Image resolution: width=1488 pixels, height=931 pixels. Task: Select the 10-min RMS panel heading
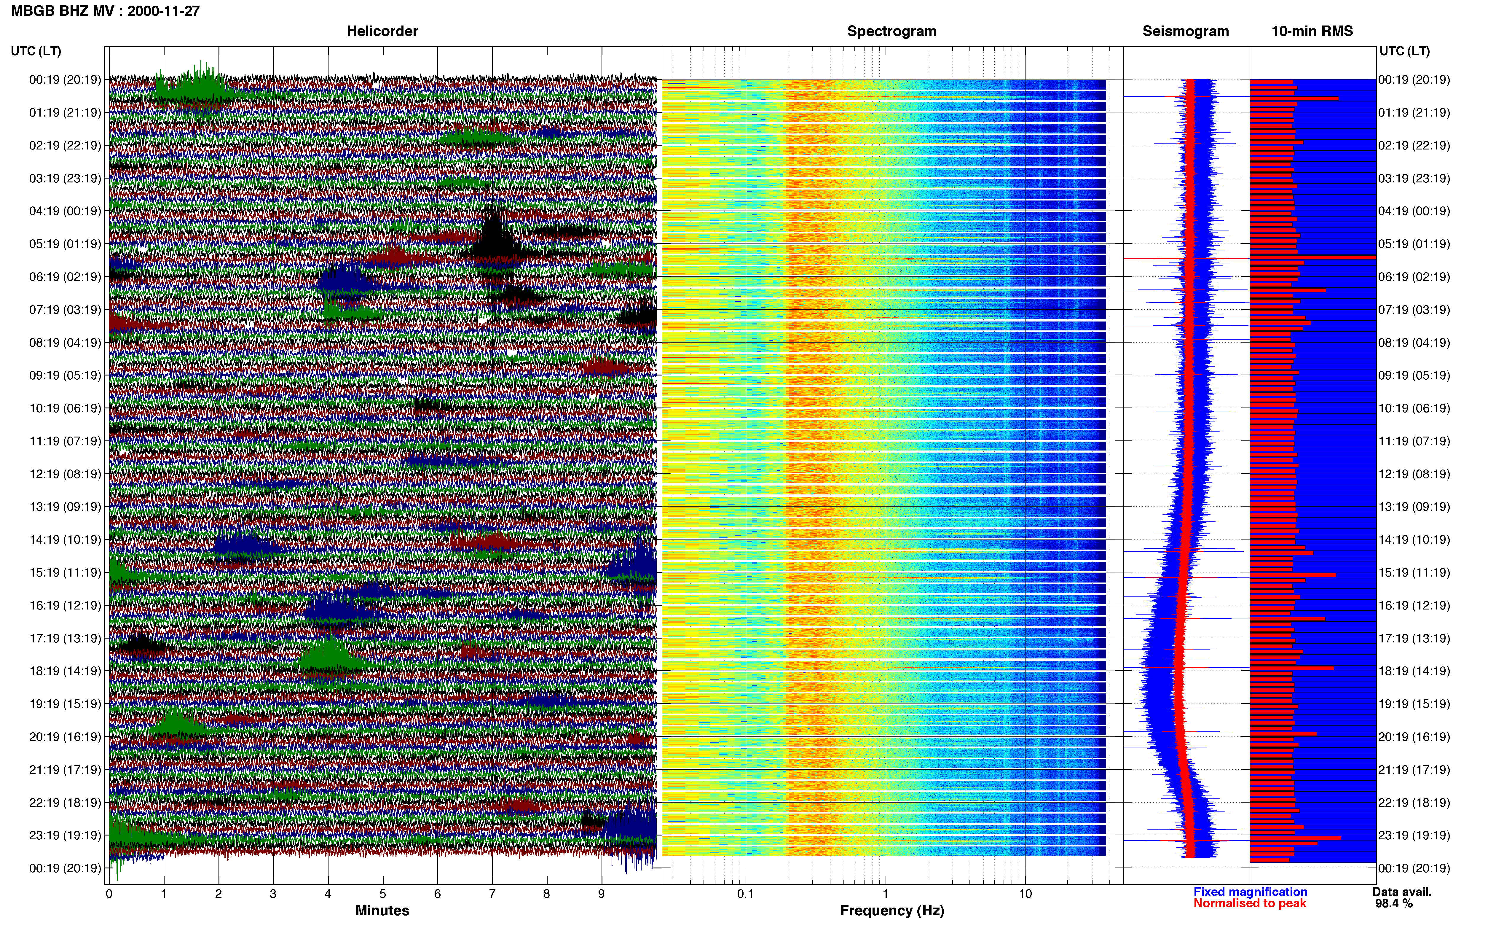tap(1312, 31)
